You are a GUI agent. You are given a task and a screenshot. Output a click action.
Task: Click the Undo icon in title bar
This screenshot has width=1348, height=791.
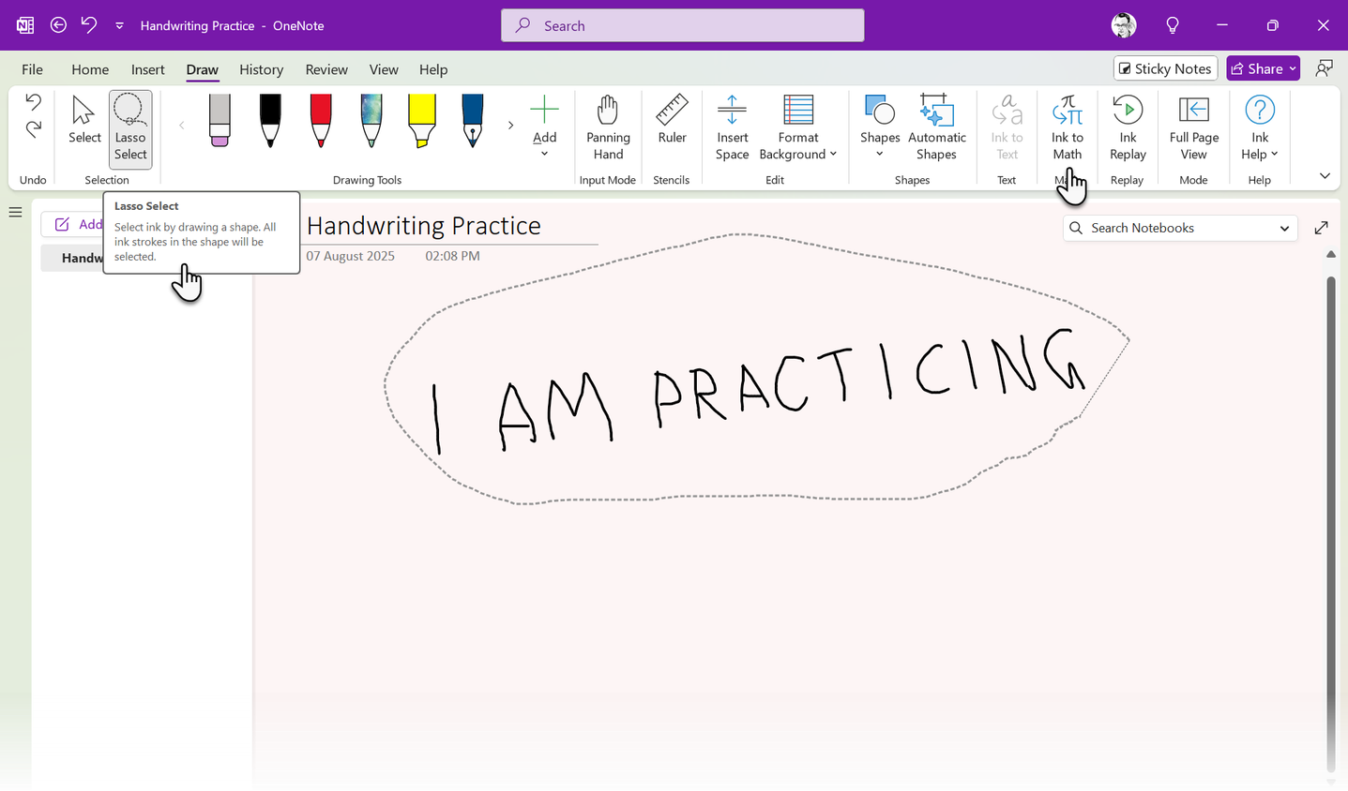click(89, 25)
